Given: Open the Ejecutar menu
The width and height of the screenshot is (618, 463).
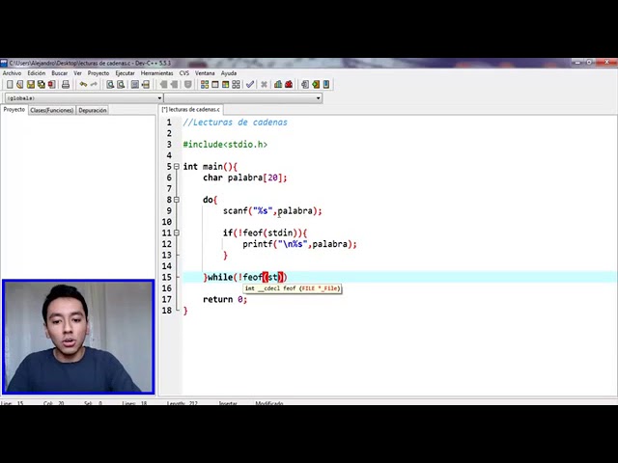Looking at the screenshot, I should (125, 73).
